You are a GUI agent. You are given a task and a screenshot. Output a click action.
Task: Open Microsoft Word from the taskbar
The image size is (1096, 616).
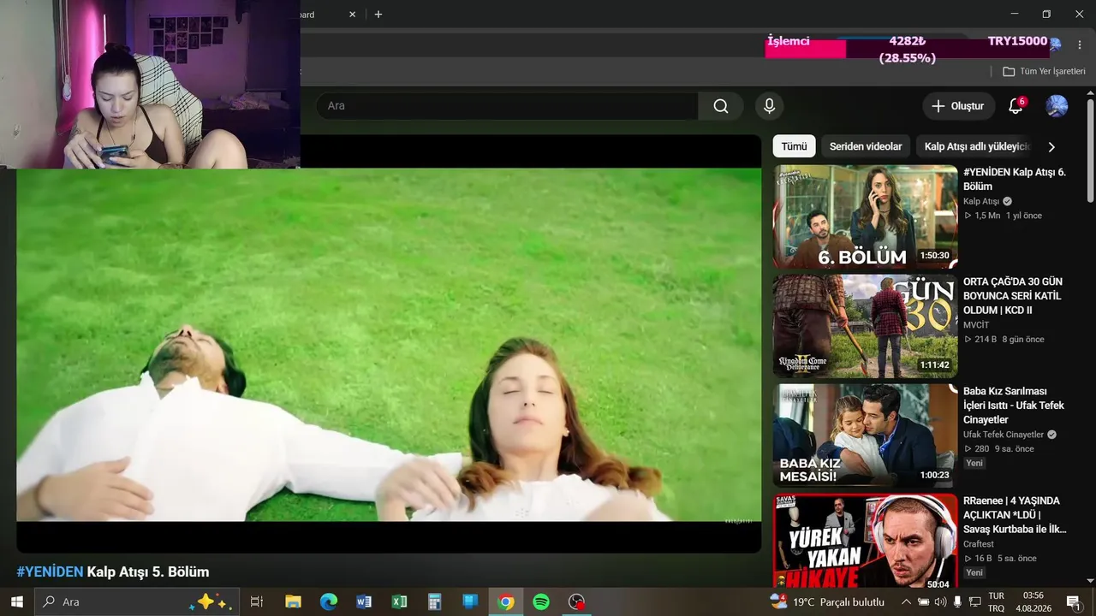364,601
